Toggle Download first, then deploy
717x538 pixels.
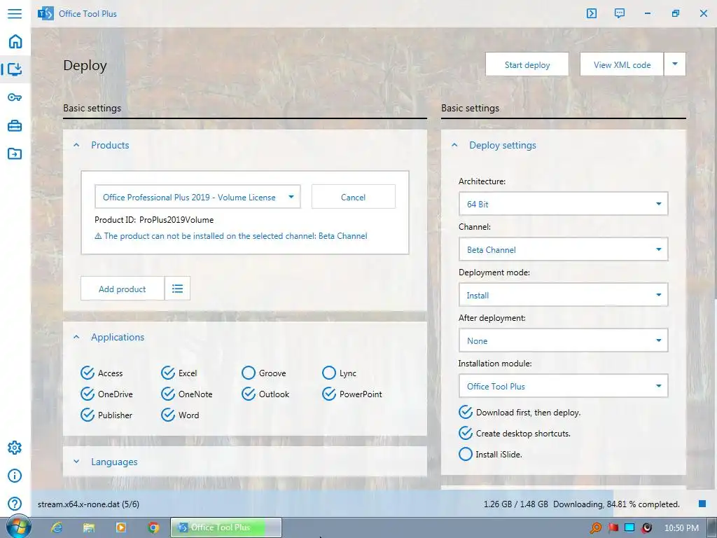pyautogui.click(x=466, y=412)
